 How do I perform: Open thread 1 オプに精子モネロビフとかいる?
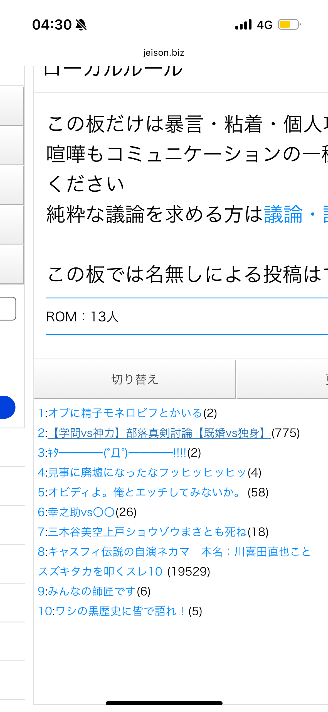click(x=125, y=413)
